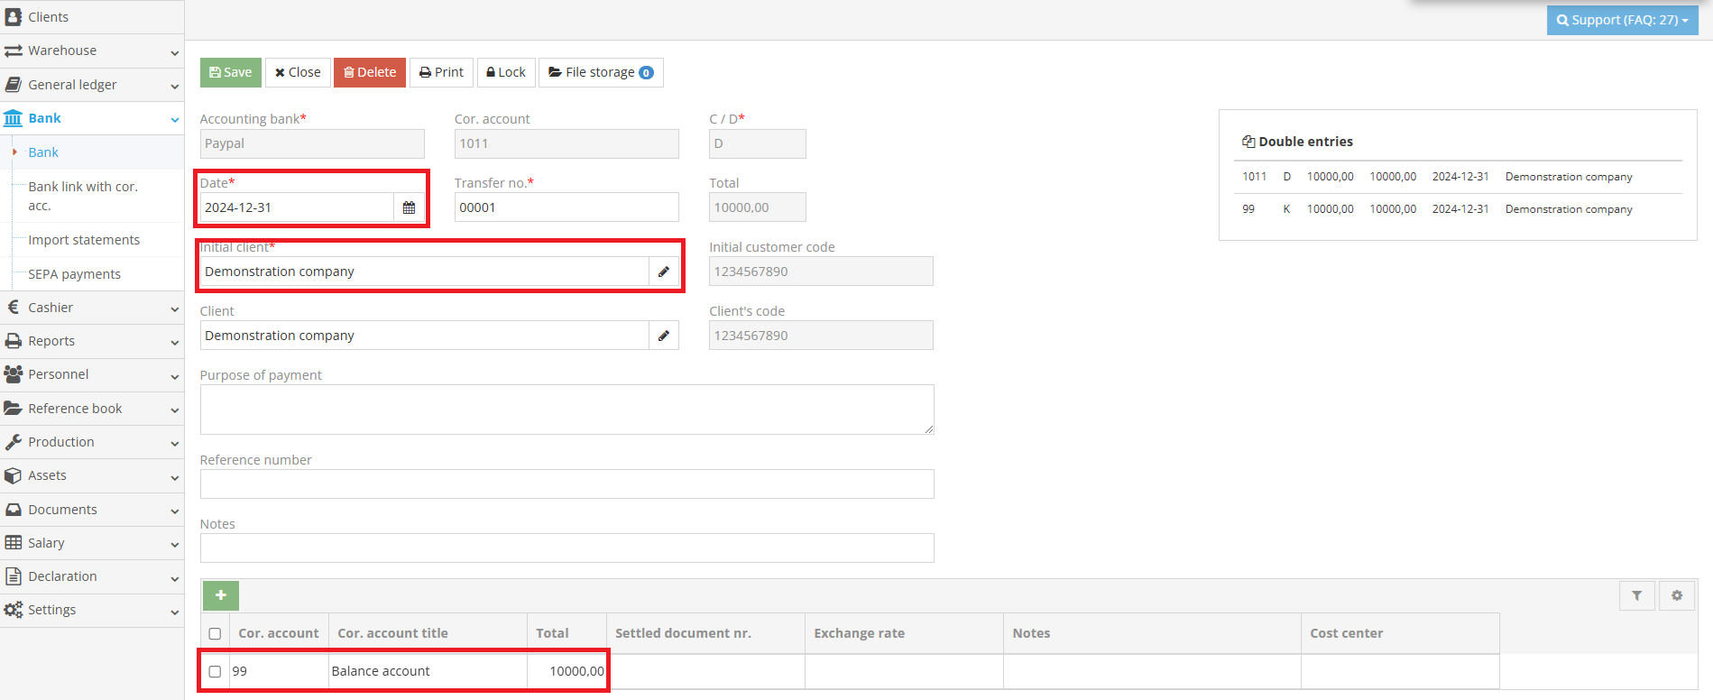1713x700 pixels.
Task: Expand the General ledger sidebar section
Action: 90,85
